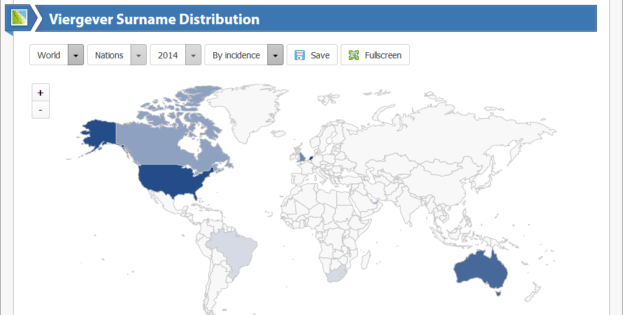Zoom in the map with plus button
Screen dimensions: 623x315
(40, 93)
